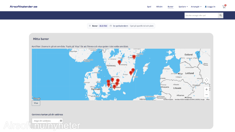The width and height of the screenshot is (235, 132).
Task: Open map camera move controls
Action: point(207,80)
